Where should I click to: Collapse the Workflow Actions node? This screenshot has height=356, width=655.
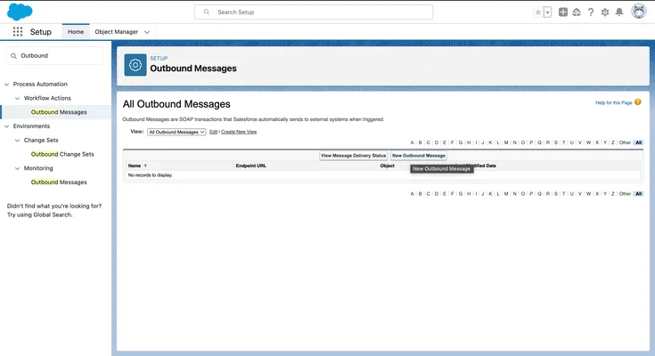[x=17, y=99]
